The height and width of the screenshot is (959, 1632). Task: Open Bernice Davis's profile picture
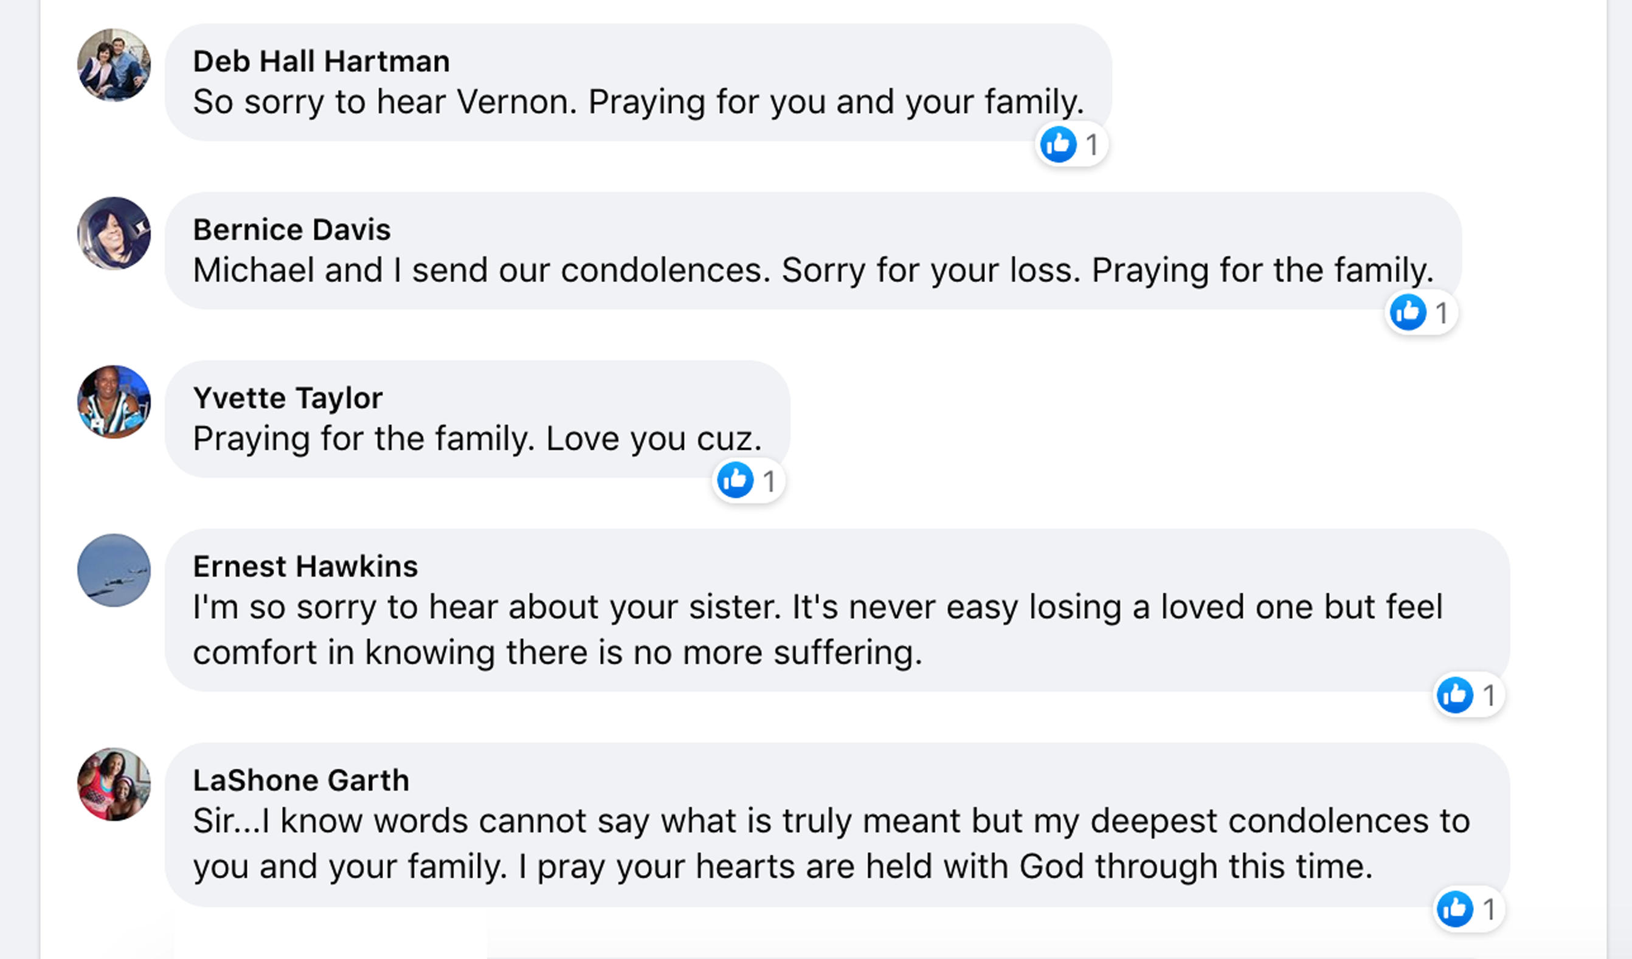pyautogui.click(x=114, y=233)
